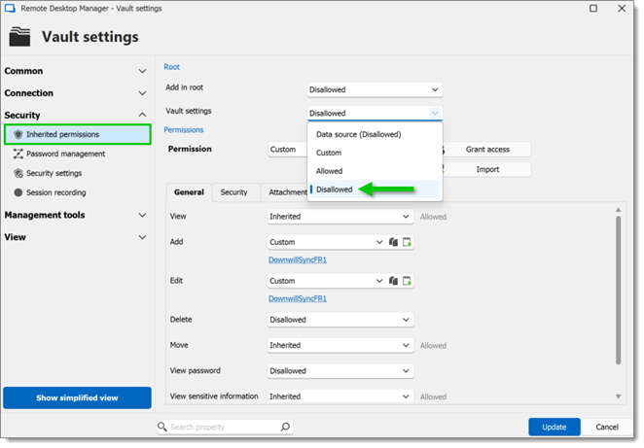Choose Data source (Disallowed) option

[x=375, y=134]
